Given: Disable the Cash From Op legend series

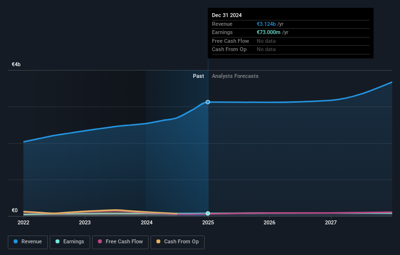Looking at the screenshot, I should point(177,242).
